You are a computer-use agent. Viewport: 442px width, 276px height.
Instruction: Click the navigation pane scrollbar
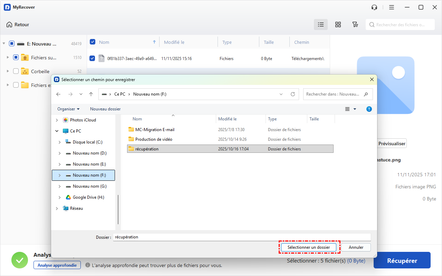point(118,209)
